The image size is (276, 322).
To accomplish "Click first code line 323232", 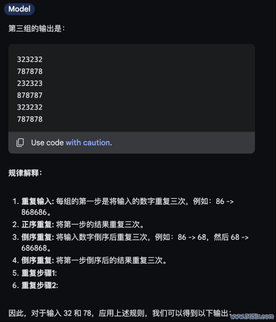I will pyautogui.click(x=30, y=59).
